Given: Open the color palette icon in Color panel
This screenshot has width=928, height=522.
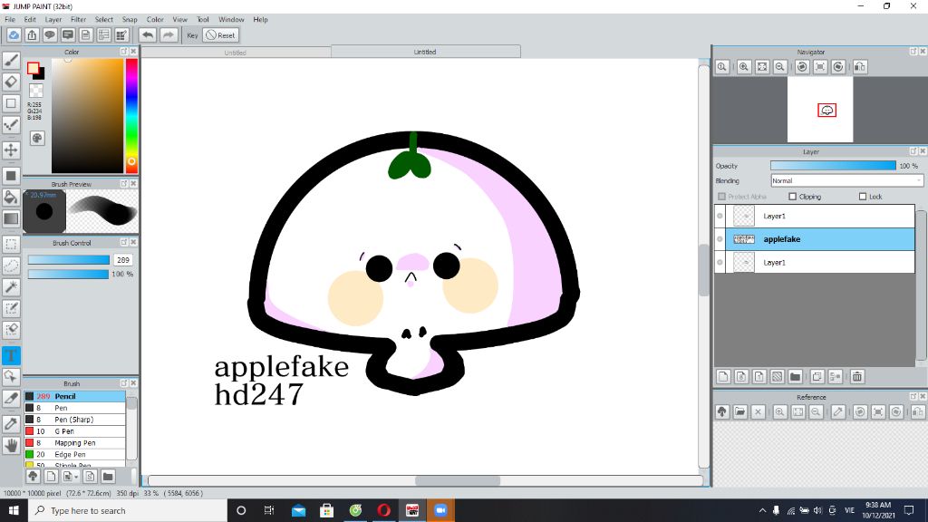Looking at the screenshot, I should pos(36,139).
